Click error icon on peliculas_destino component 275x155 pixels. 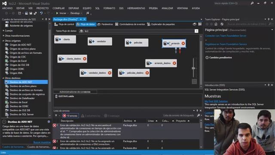coord(147,73)
